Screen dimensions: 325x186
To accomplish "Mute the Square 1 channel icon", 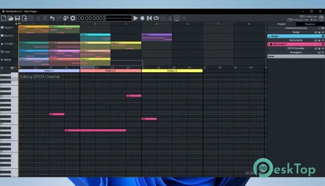I will coord(2,27).
